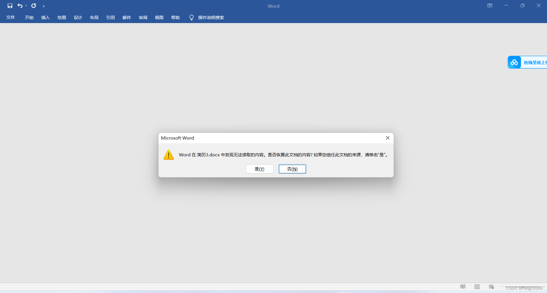Click the Baidu cloud upload icon

pos(514,62)
